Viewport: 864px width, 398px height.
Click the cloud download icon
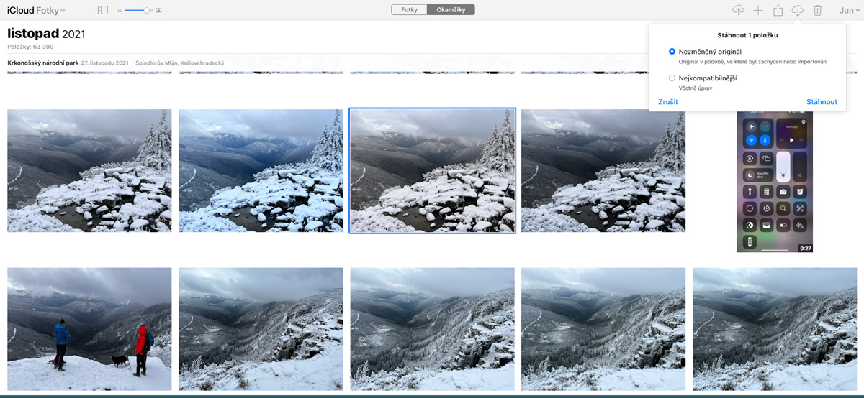[798, 10]
